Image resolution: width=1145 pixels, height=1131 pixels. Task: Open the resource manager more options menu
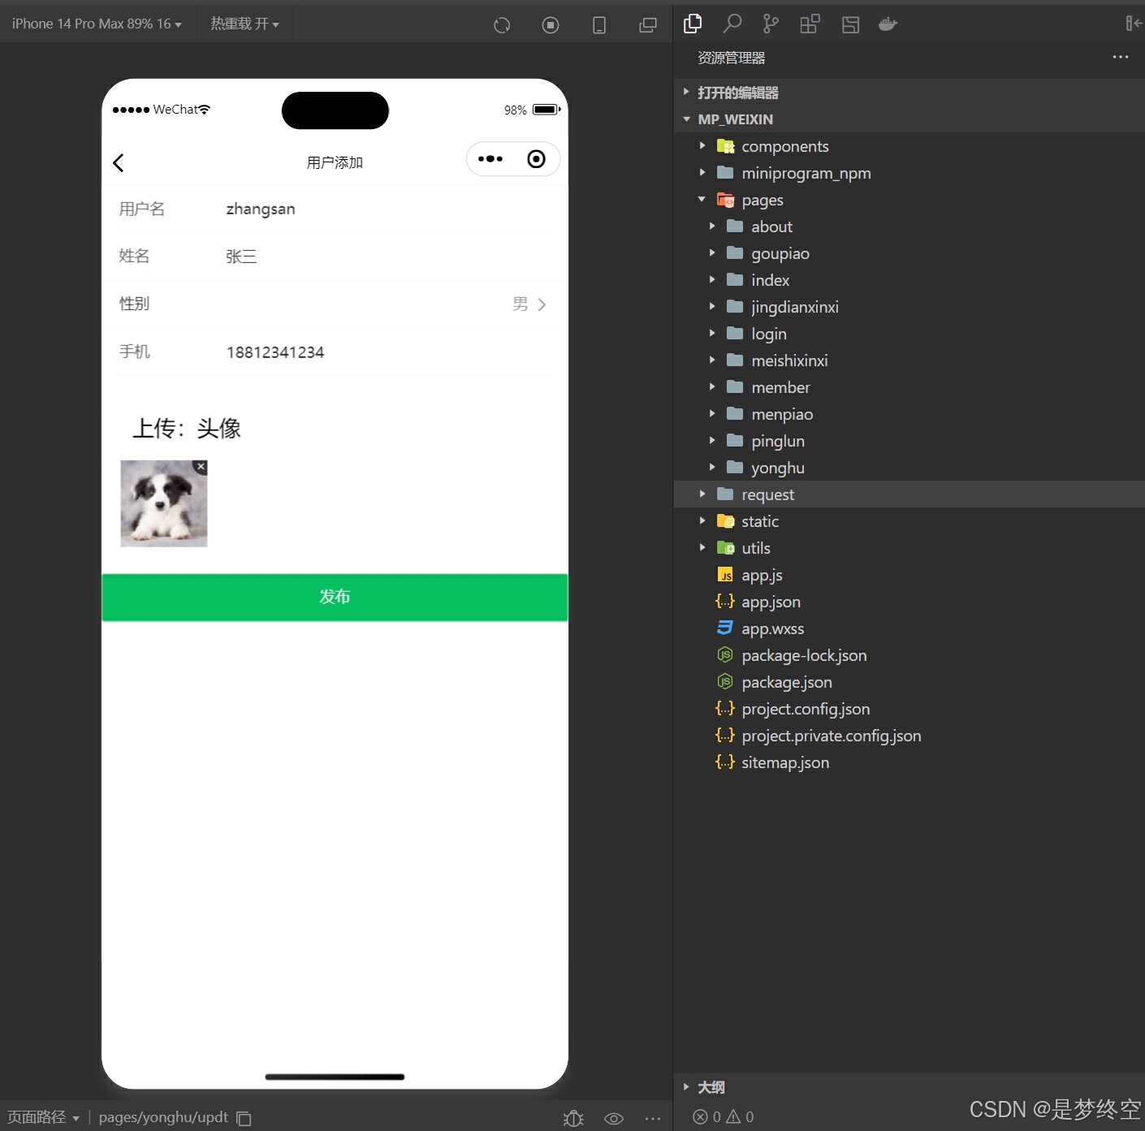coord(1121,57)
